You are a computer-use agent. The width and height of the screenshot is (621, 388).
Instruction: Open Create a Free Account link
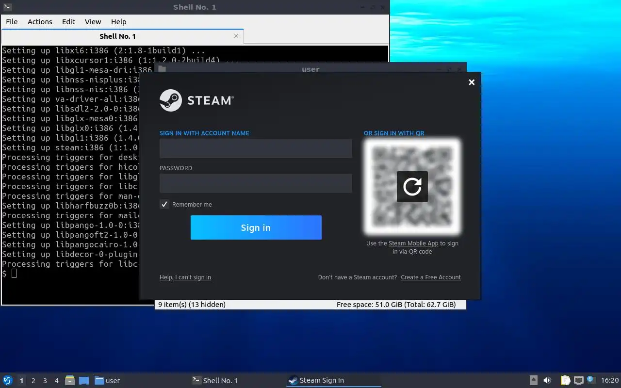click(431, 277)
